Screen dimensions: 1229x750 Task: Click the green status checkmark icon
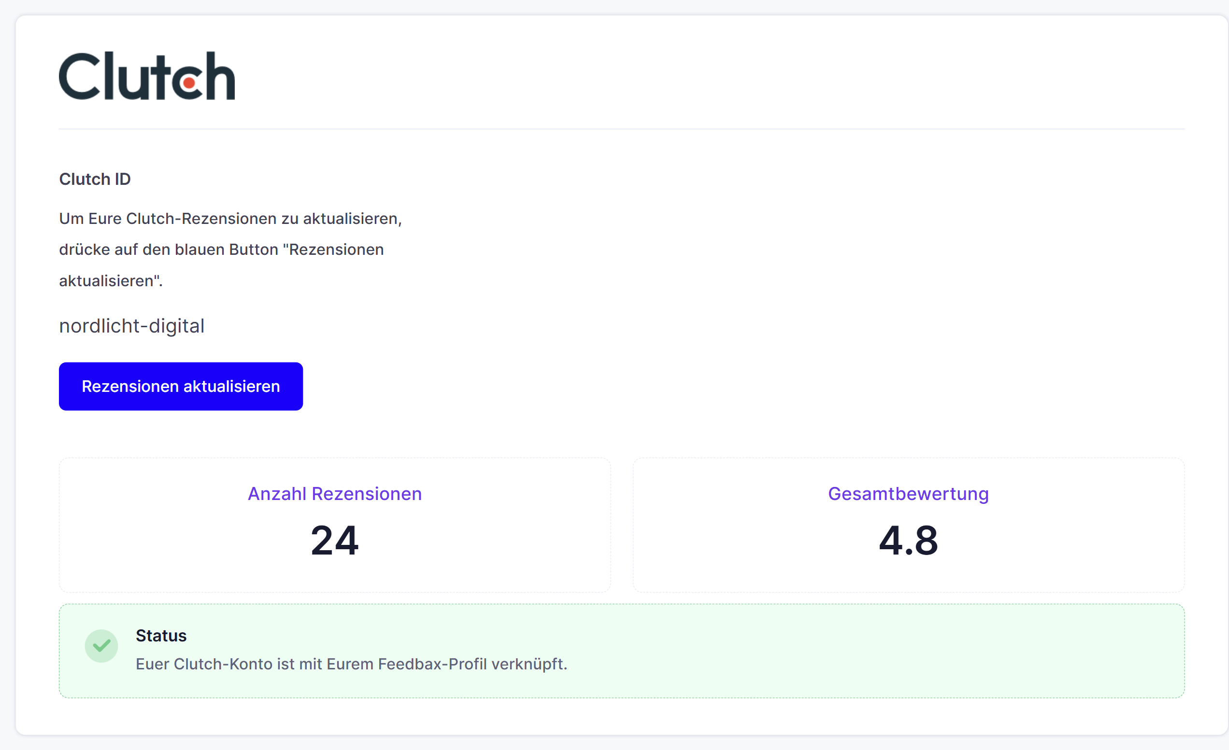101,646
